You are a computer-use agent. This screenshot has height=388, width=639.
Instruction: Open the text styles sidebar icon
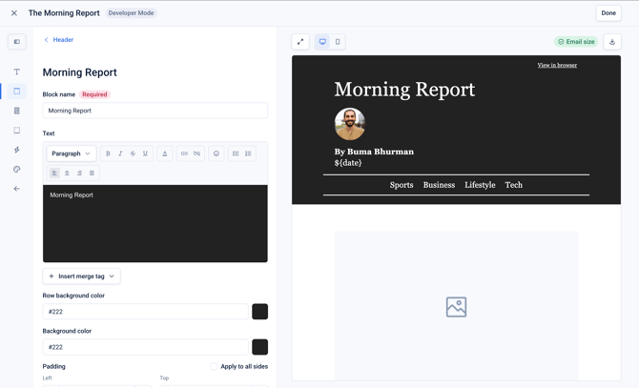(17, 71)
